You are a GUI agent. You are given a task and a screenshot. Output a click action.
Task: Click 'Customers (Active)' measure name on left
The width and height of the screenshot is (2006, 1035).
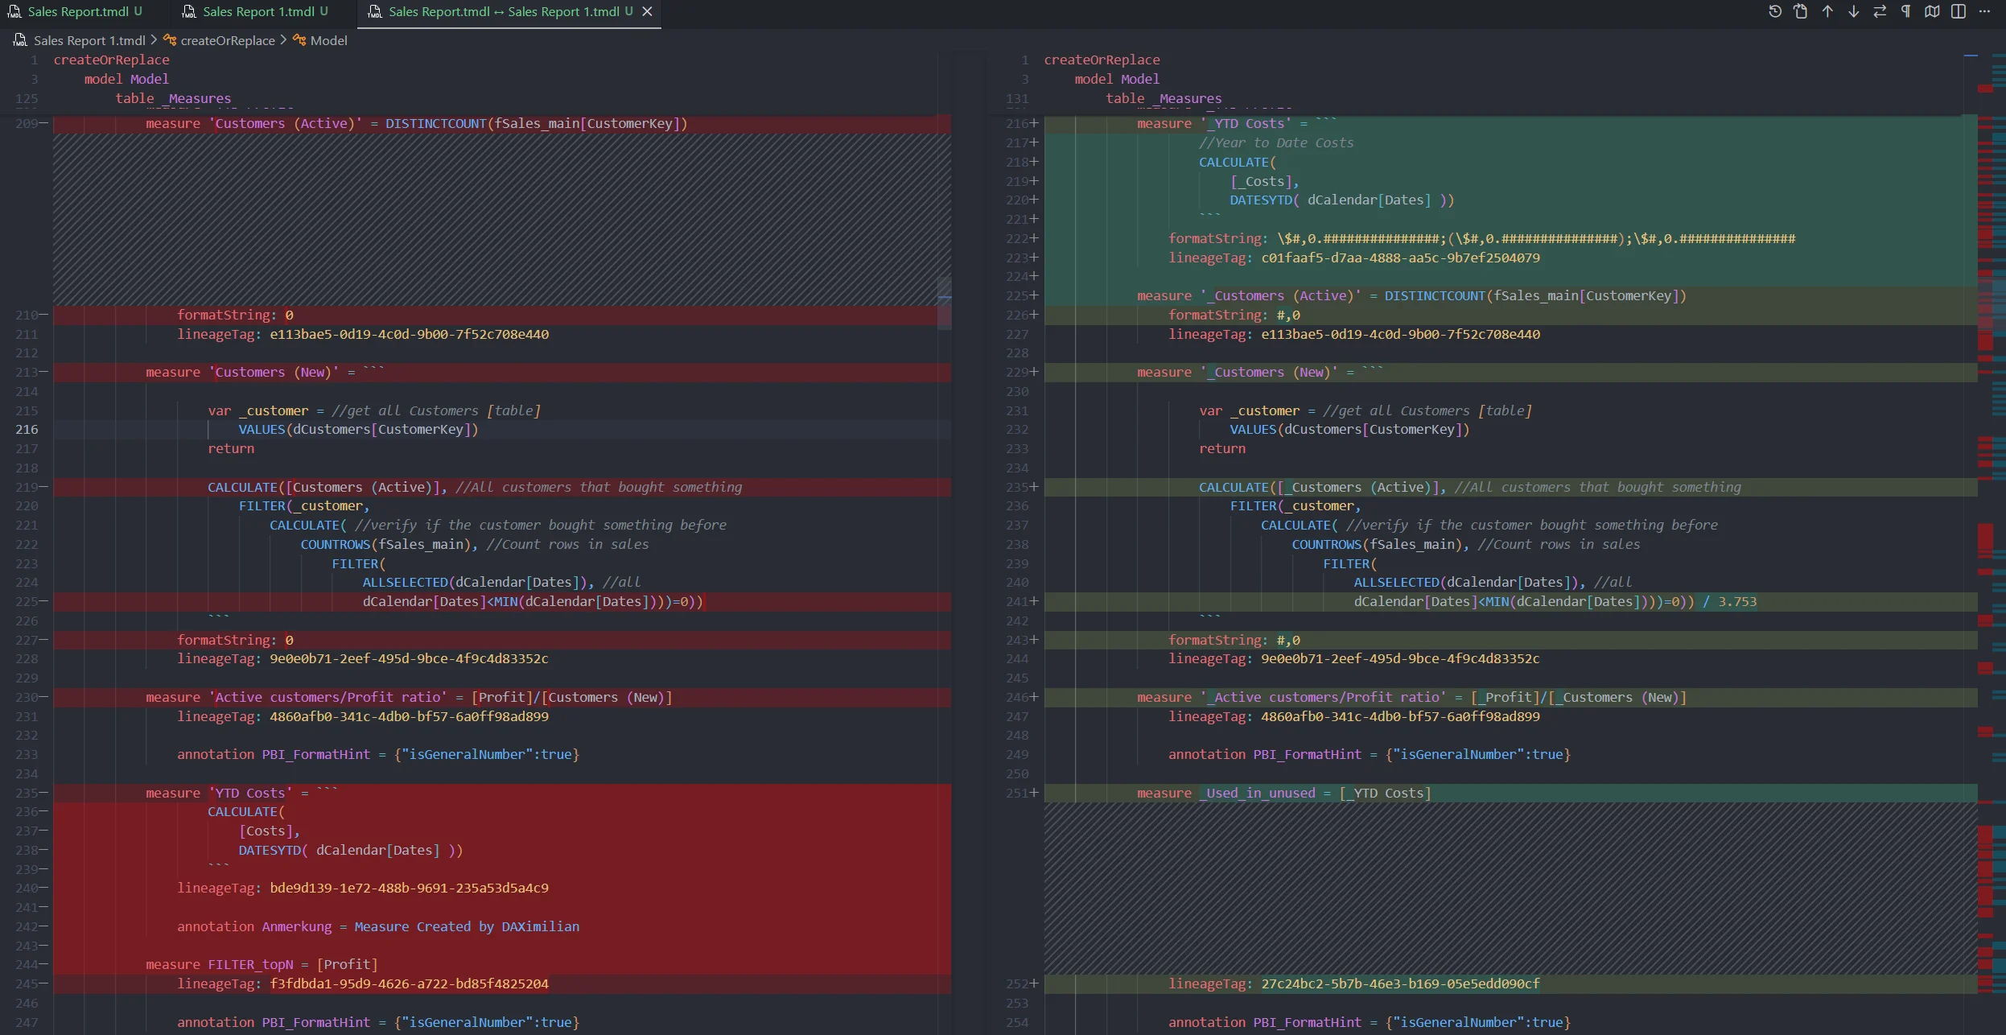coord(285,123)
